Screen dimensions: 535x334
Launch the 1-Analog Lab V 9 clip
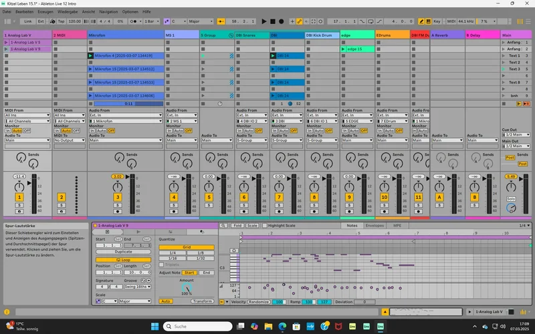pyautogui.click(x=7, y=49)
